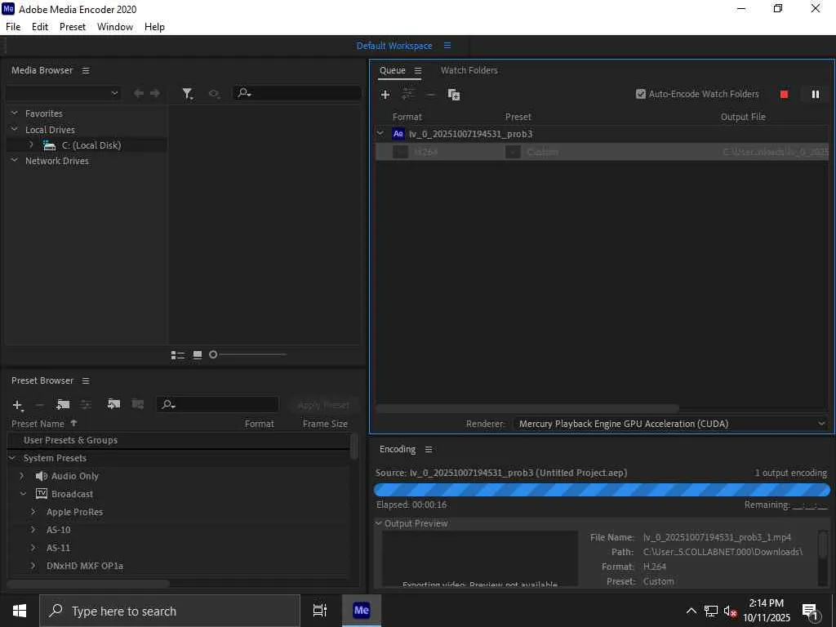Duplicate the selected queue item
The height and width of the screenshot is (627, 836).
click(454, 95)
